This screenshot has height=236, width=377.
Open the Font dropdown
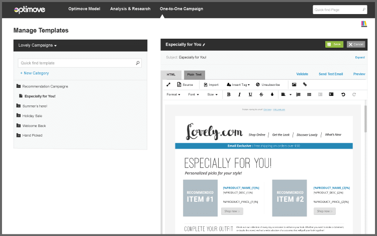[x=194, y=94]
